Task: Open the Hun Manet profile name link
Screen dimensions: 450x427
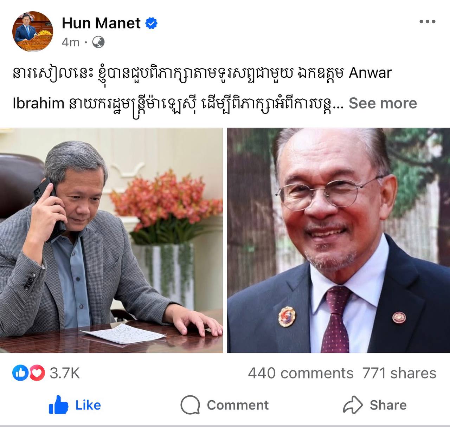Action: (101, 23)
